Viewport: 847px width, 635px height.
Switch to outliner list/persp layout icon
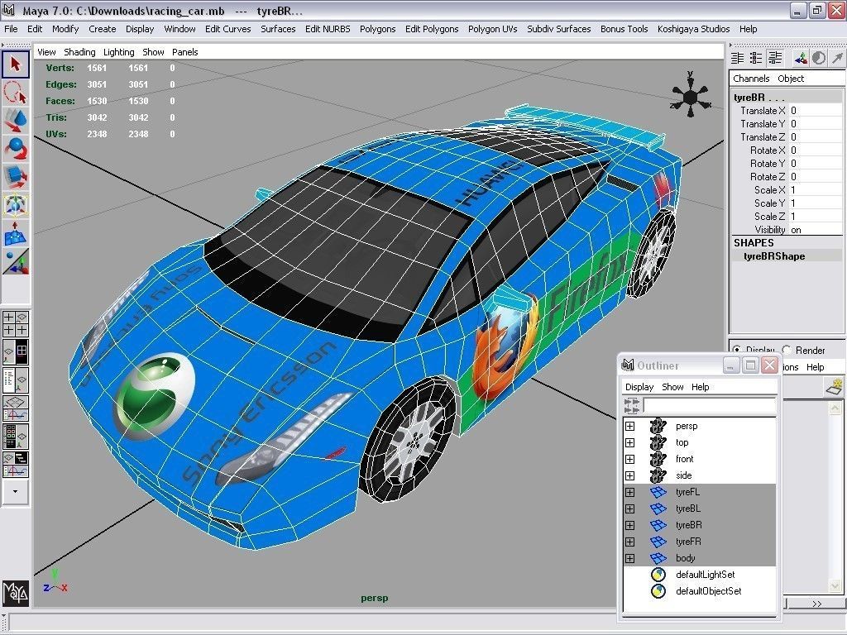16,380
